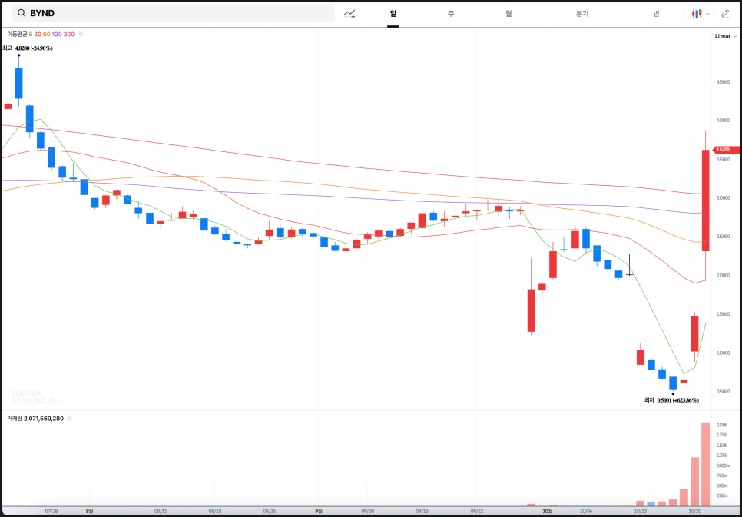742x517 pixels.
Task: Open the Linear scale dropdown
Action: 724,35
